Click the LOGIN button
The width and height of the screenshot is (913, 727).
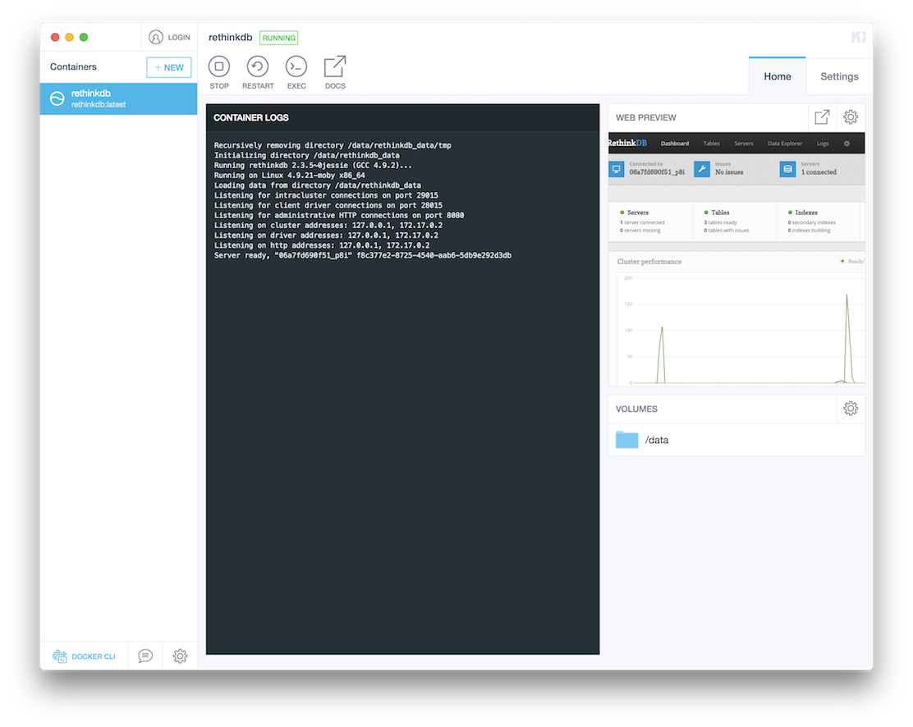tap(169, 36)
